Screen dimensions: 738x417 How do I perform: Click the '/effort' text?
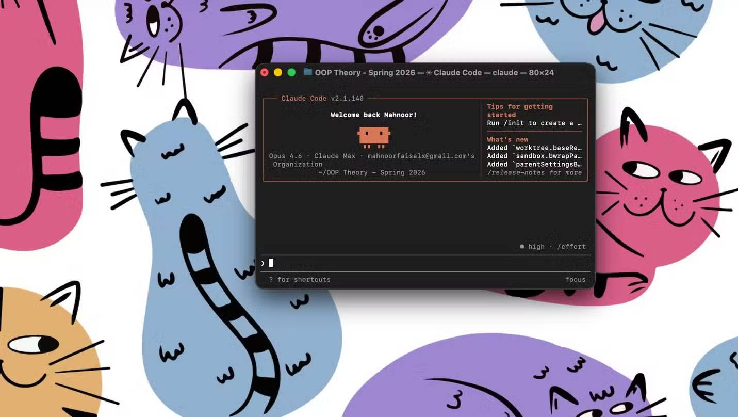point(571,247)
